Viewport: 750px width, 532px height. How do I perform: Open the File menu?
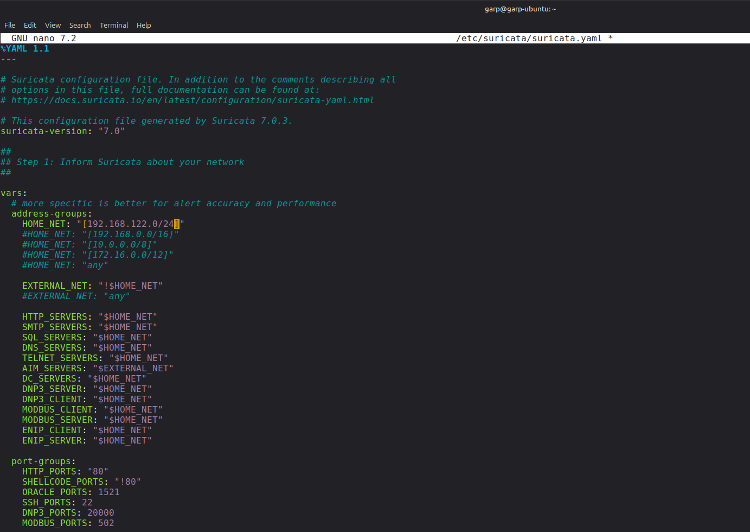(x=10, y=25)
